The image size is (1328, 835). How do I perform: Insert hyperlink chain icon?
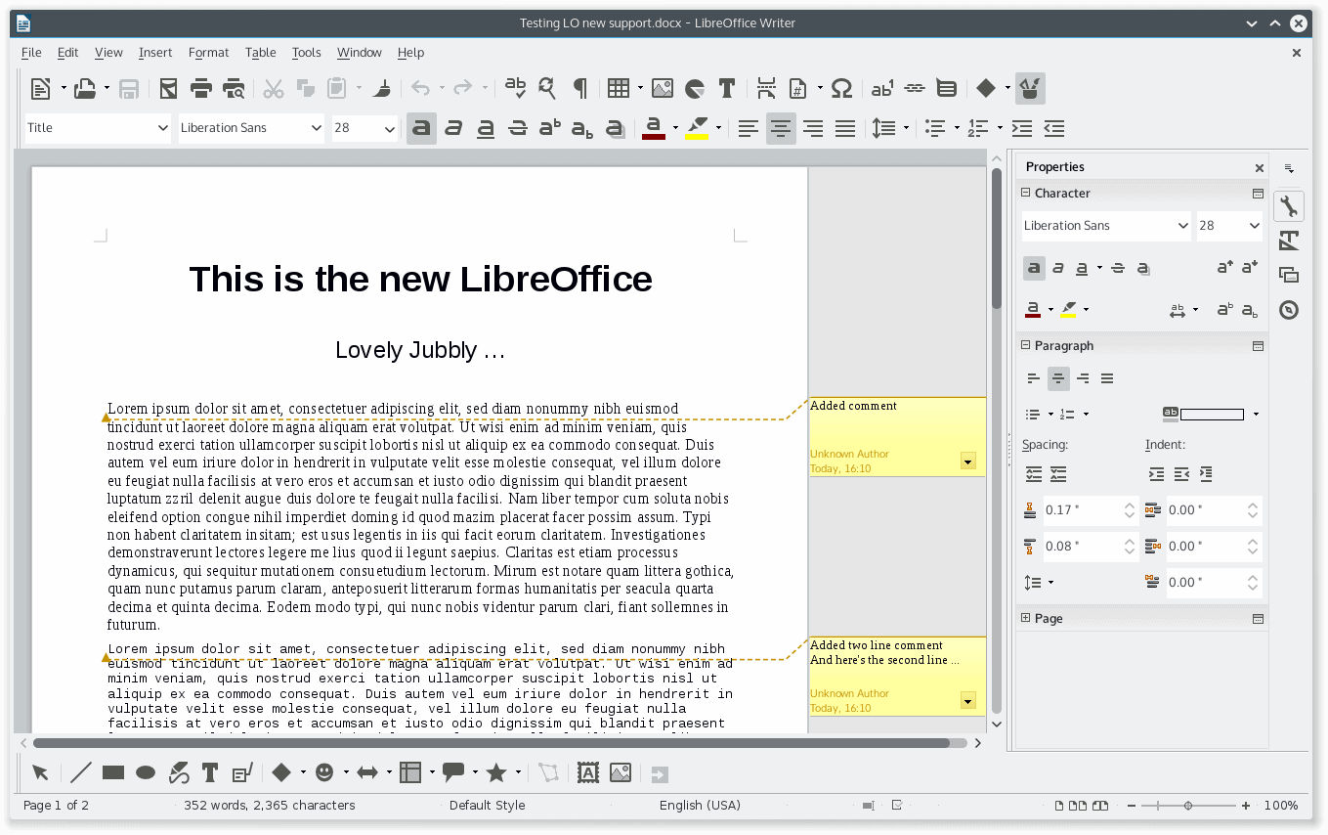915,89
